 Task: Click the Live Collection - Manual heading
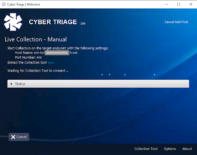click(36, 39)
